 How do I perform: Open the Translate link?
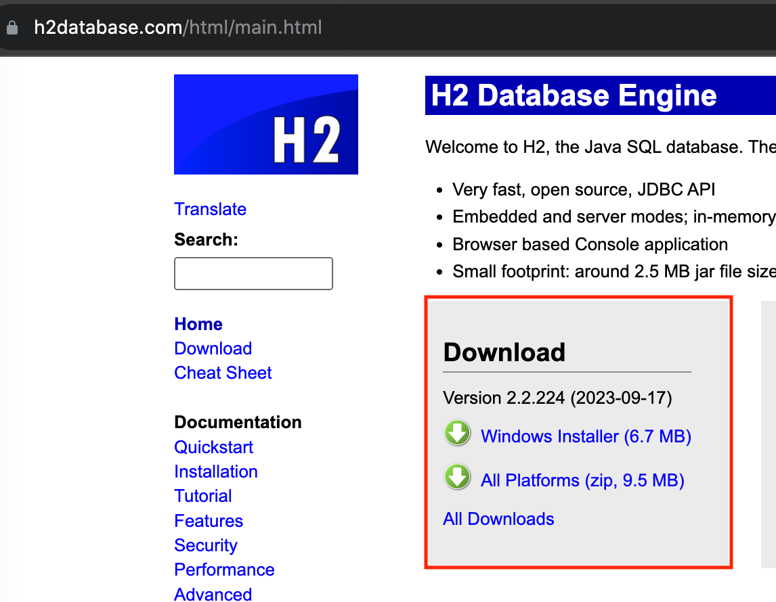[211, 209]
